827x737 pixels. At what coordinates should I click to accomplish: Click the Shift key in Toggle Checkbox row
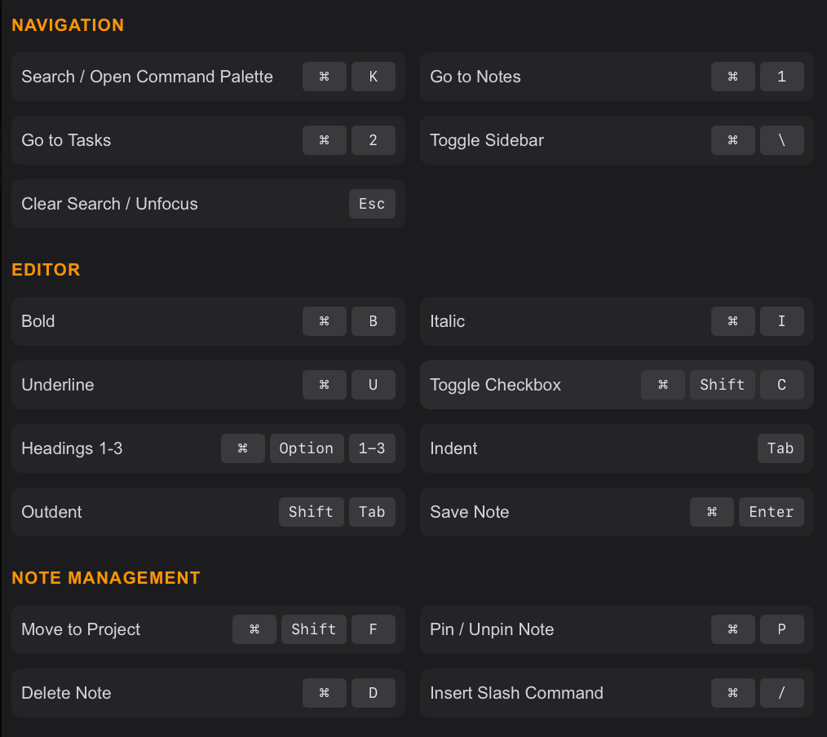point(722,385)
